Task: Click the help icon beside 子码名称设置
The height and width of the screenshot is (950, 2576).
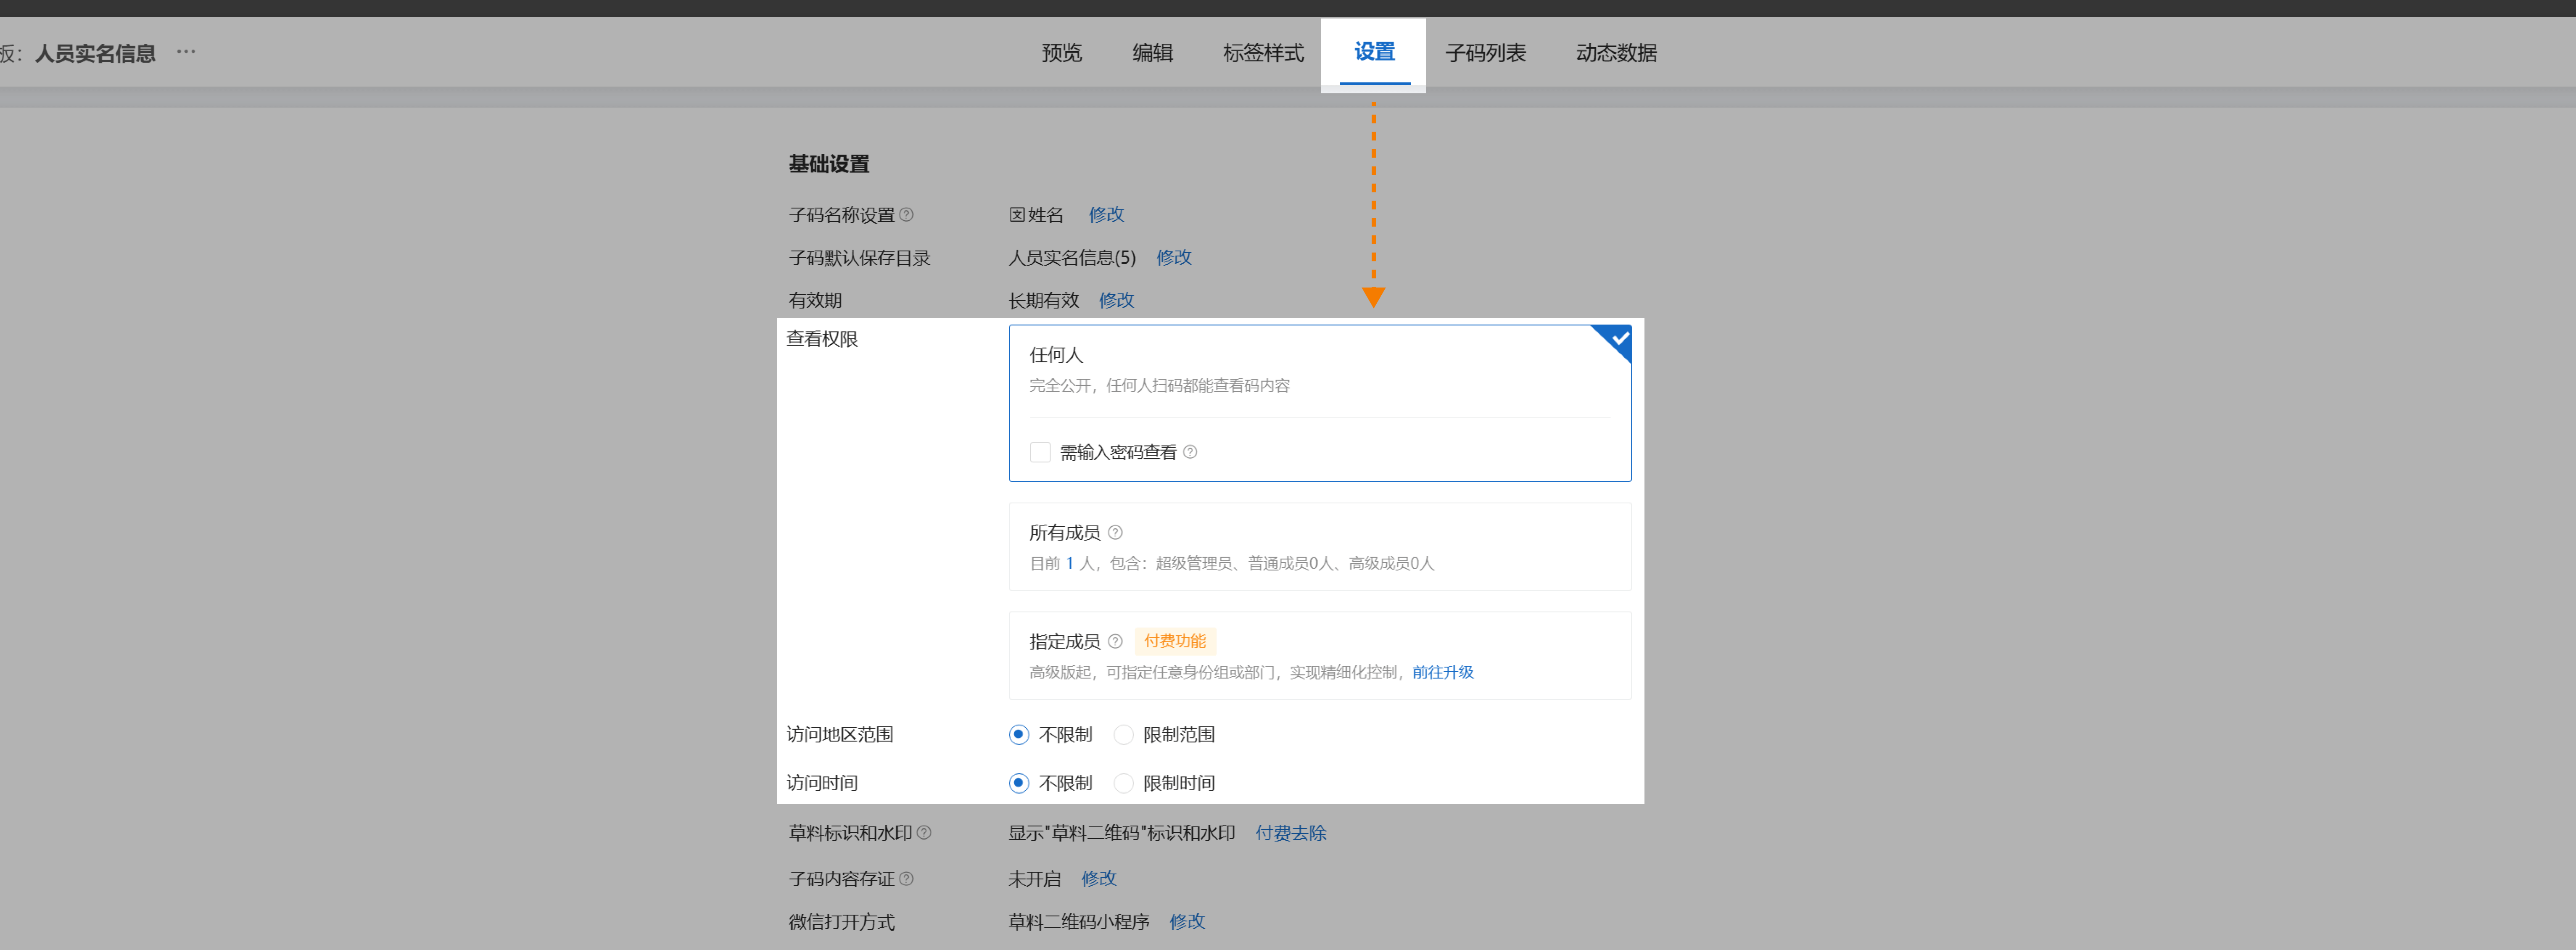Action: (906, 214)
